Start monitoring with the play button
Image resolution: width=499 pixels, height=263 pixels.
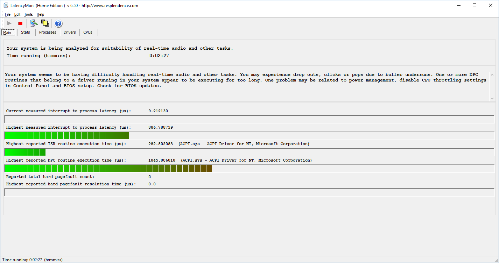[9, 23]
